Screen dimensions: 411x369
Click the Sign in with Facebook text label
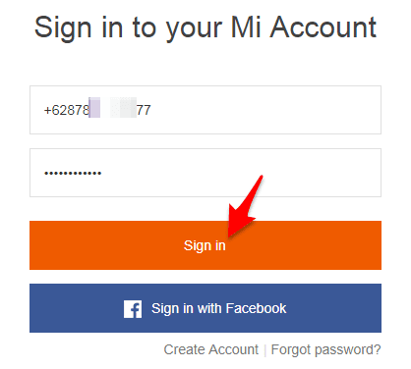pos(219,308)
